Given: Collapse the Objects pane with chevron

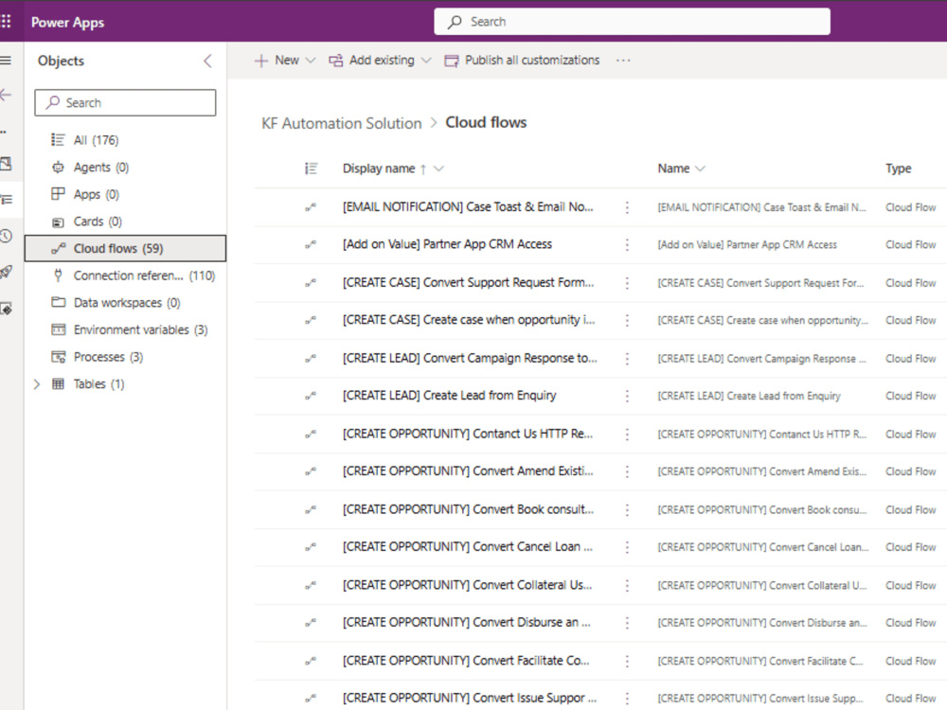Looking at the screenshot, I should coord(207,61).
